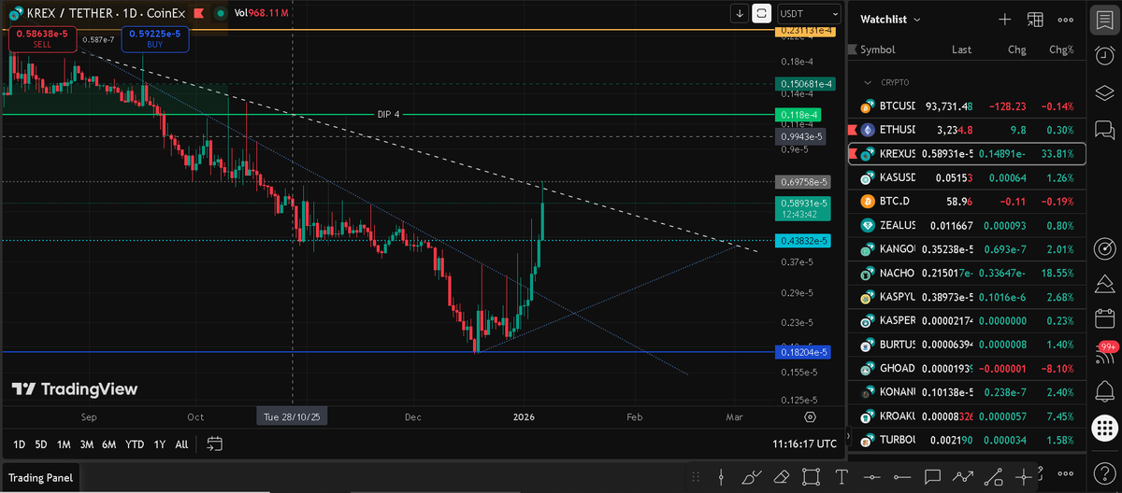
Task: Open the Watchlist three-dots menu
Action: pyautogui.click(x=1065, y=19)
